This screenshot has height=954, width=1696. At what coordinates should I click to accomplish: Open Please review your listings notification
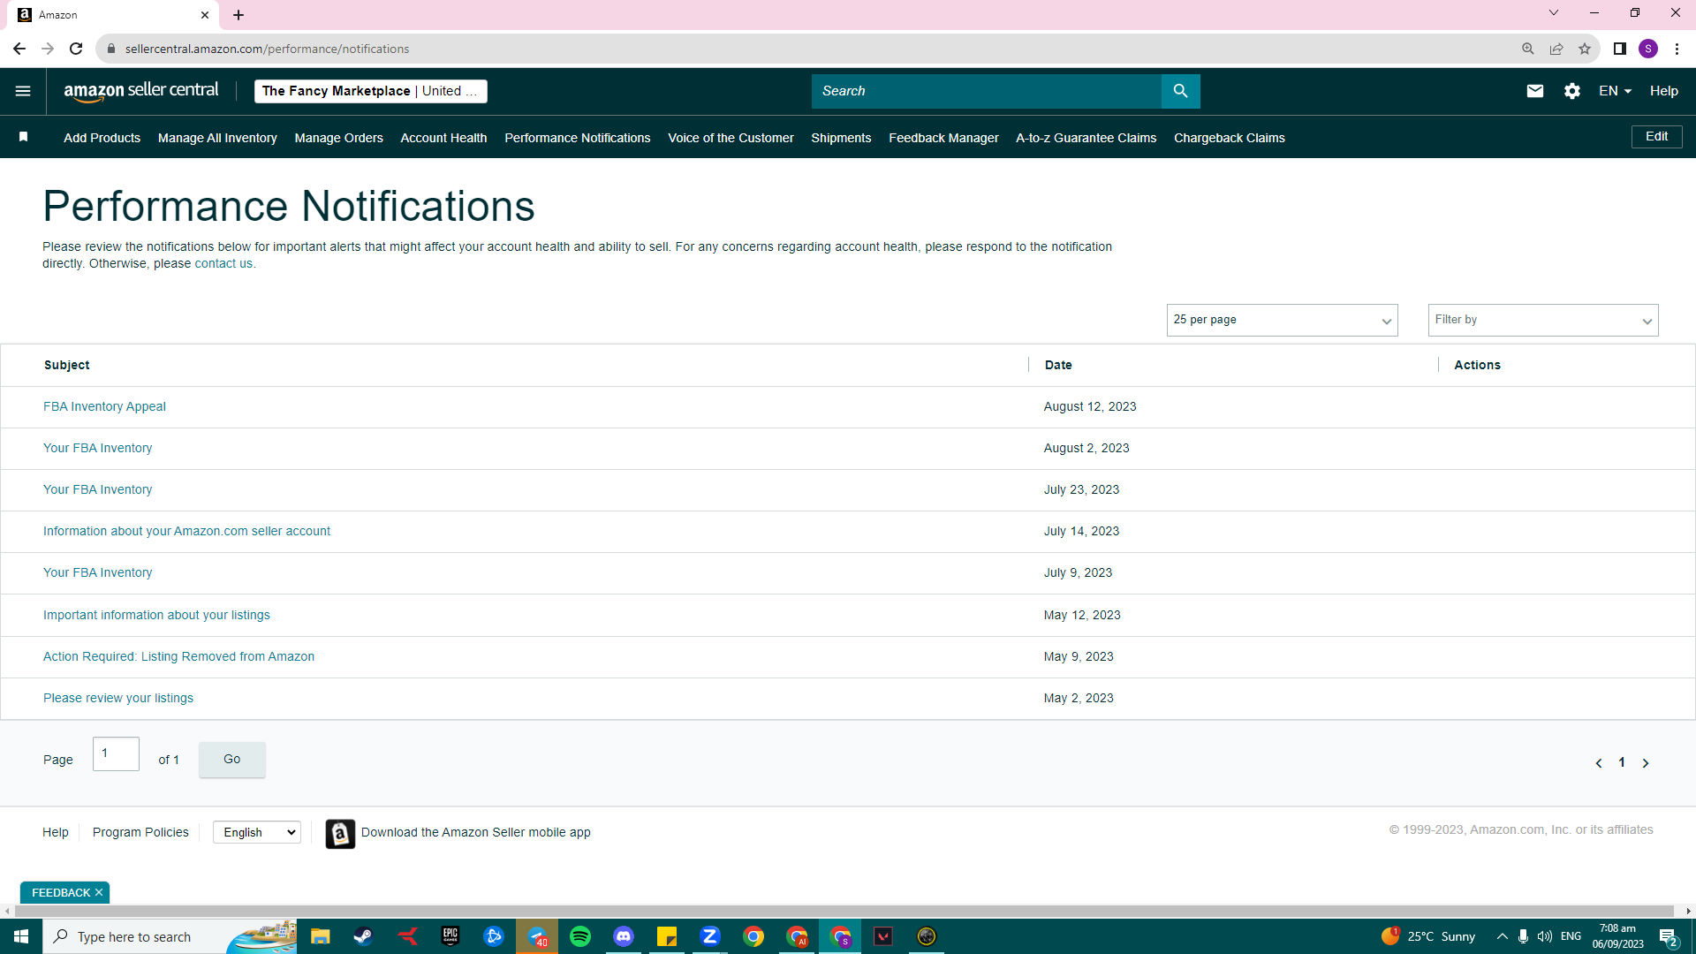118,699
